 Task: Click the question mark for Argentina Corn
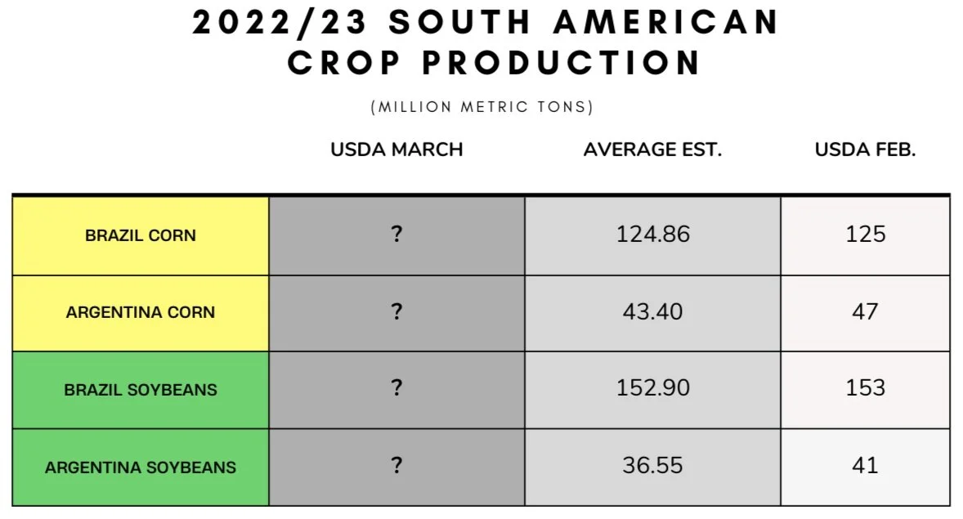tap(396, 311)
